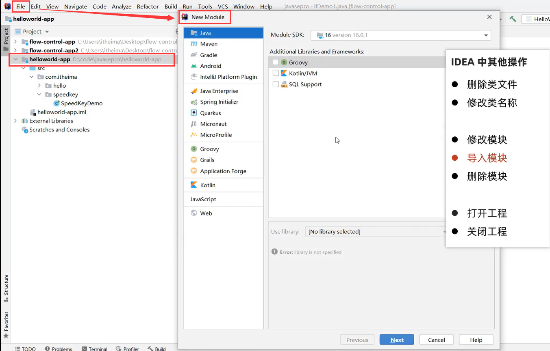Click Next in the New Module dialog
550x351 pixels.
pyautogui.click(x=397, y=340)
